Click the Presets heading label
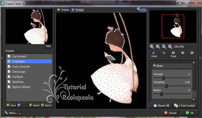The height and width of the screenshot is (118, 202). pyautogui.click(x=10, y=51)
